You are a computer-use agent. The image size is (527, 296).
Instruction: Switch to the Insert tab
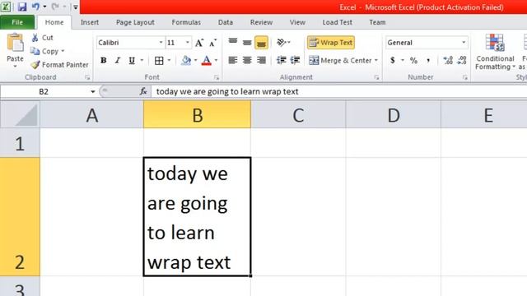[90, 22]
